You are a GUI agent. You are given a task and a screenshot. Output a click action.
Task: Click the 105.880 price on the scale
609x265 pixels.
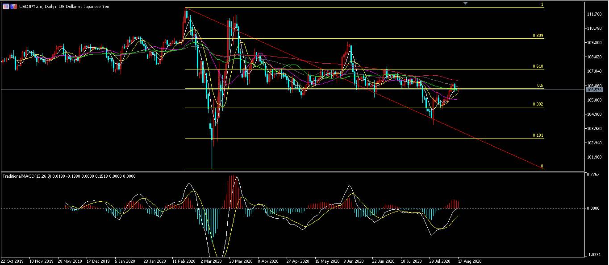click(x=595, y=100)
